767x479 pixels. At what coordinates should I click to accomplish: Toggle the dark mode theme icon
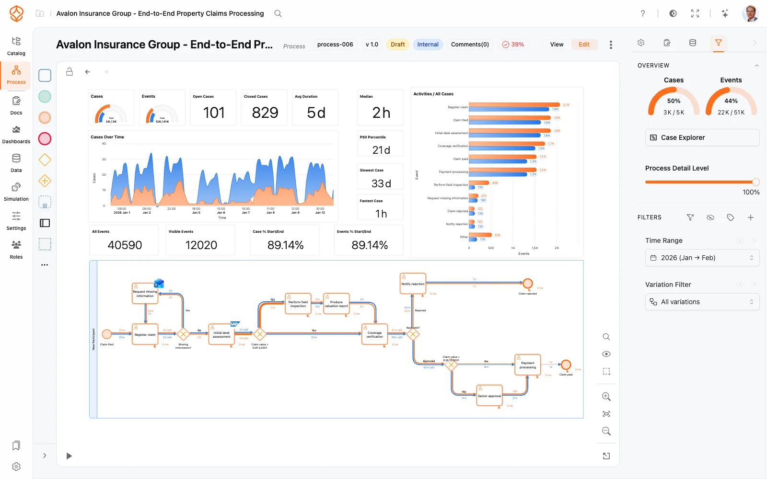coord(673,13)
